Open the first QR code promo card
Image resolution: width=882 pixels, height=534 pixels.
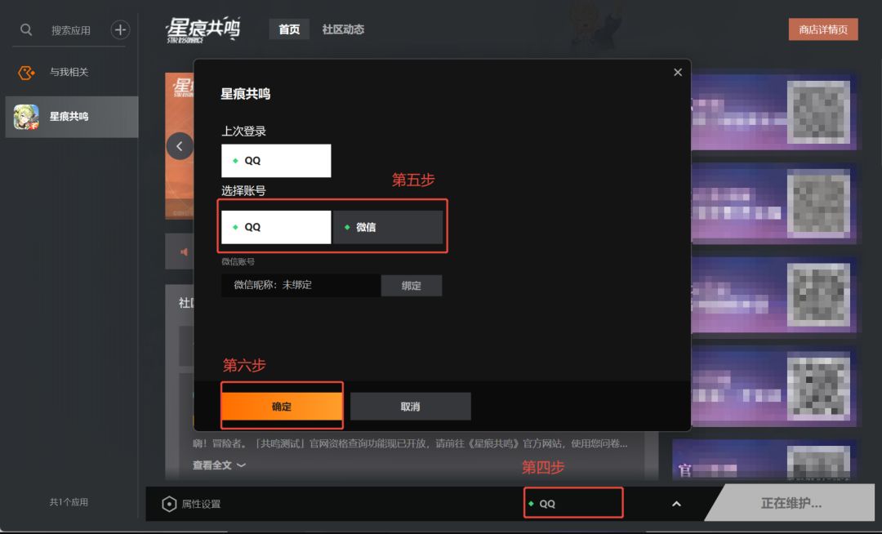(773, 112)
